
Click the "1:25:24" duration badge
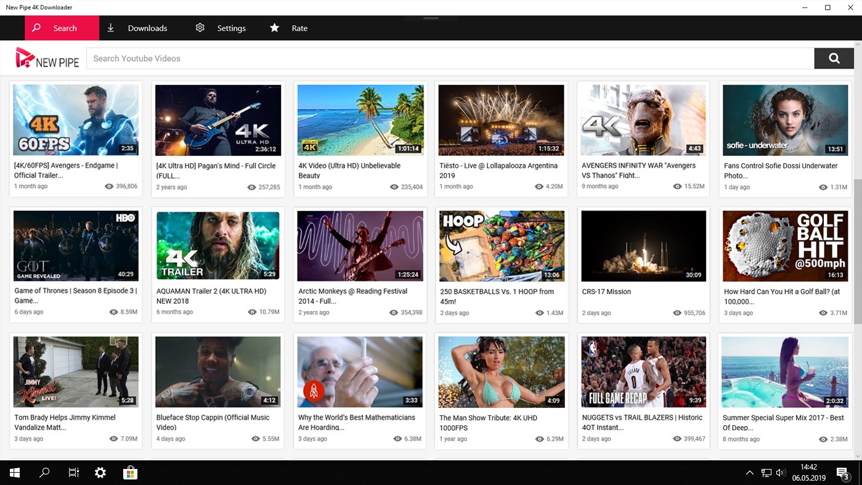(x=408, y=274)
